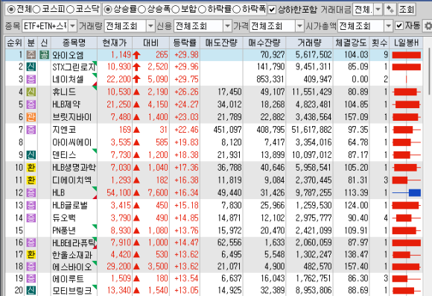Image resolution: width=432 pixels, height=296 pixels.
Task: Click the 환 badge in 한울소재과 row
Action: click(x=31, y=254)
